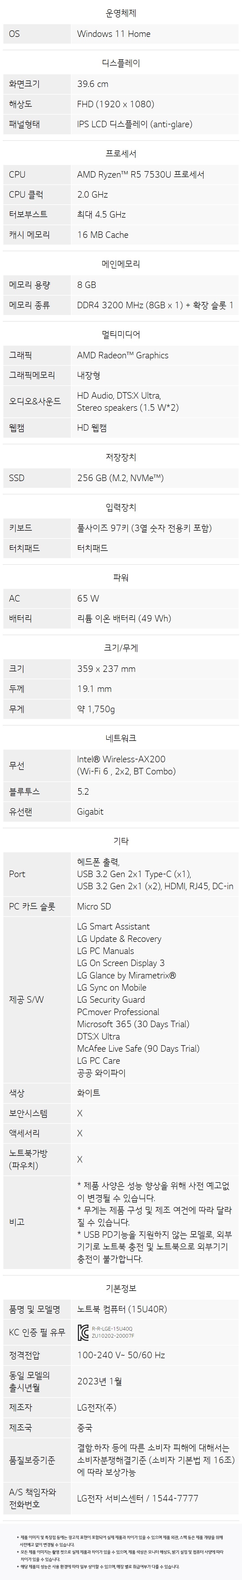Click the DDR4 3200 MHz memory type text
Image resolution: width=242 pixels, height=1580 pixels.
[154, 305]
